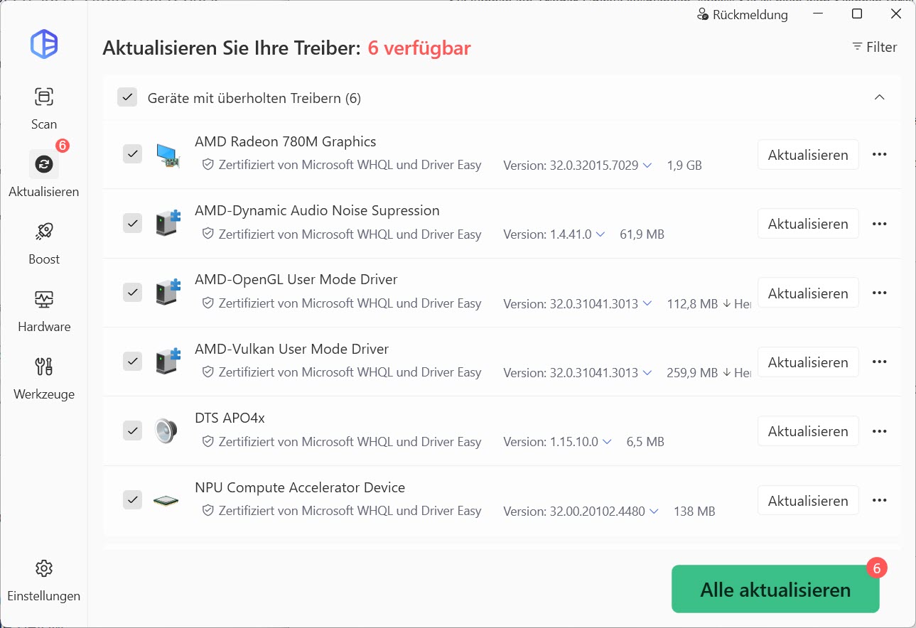Screen dimensions: 916x628
Task: Update the DTS APO4x driver
Action: [808, 431]
